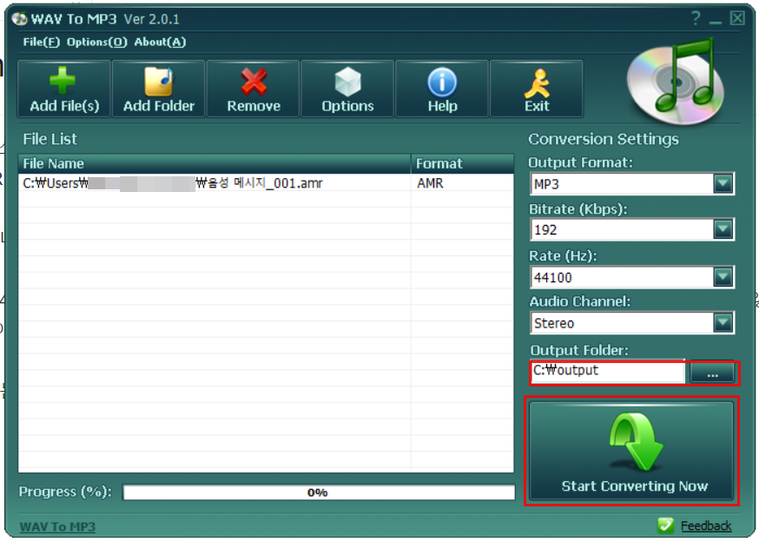This screenshot has width=759, height=542.
Task: Expand the Rate (Hz) dropdown arrow
Action: coord(723,277)
